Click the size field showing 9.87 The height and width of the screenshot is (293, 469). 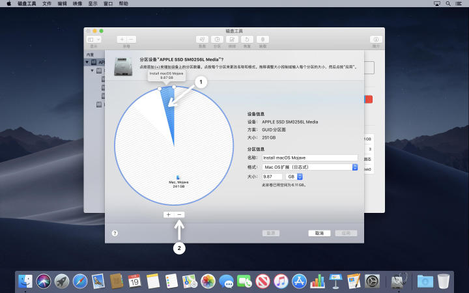pos(272,176)
